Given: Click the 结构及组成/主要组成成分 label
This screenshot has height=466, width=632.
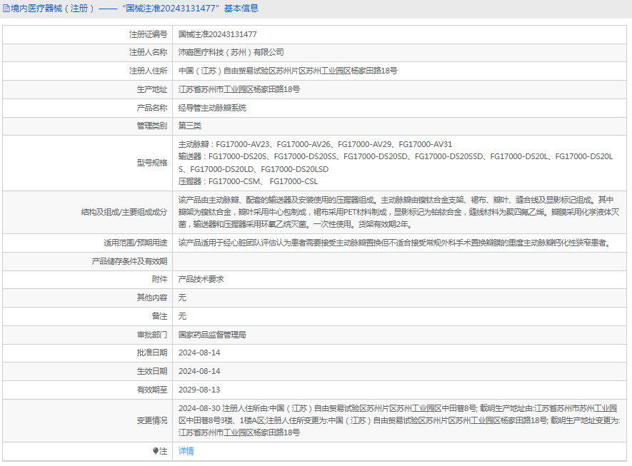Looking at the screenshot, I should tap(124, 212).
